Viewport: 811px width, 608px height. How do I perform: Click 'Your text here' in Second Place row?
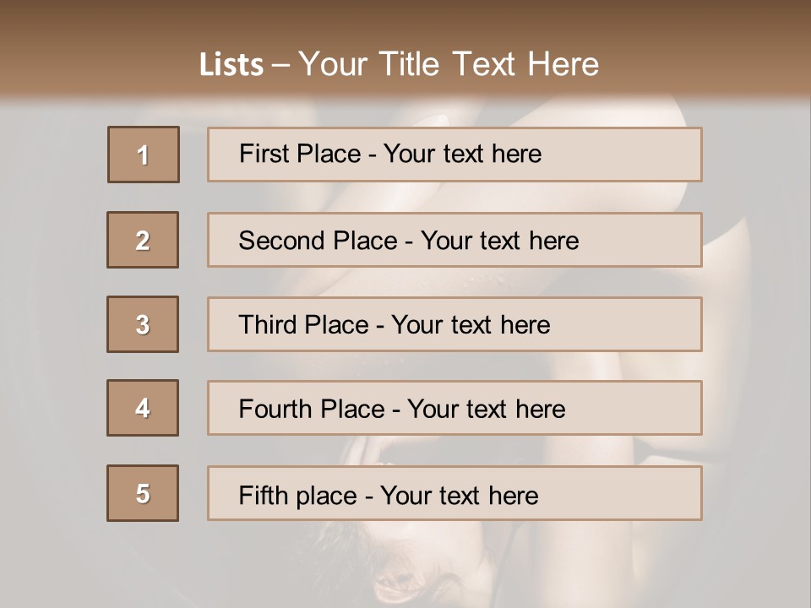pos(499,241)
